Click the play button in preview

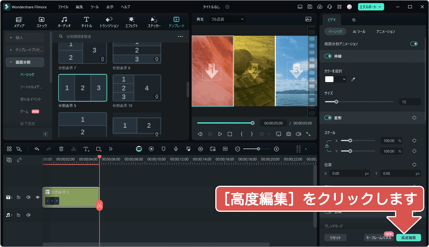pyautogui.click(x=220, y=134)
